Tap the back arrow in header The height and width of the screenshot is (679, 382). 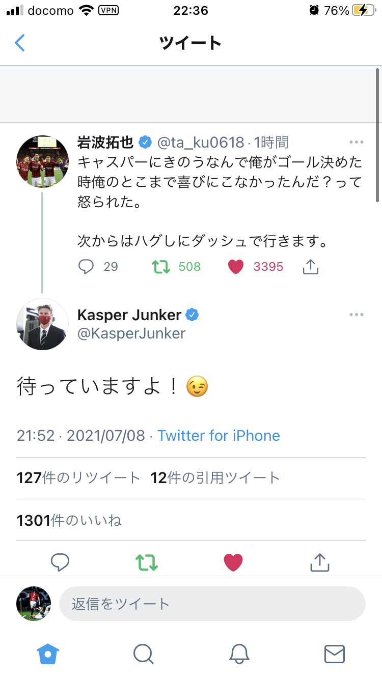click(x=20, y=43)
